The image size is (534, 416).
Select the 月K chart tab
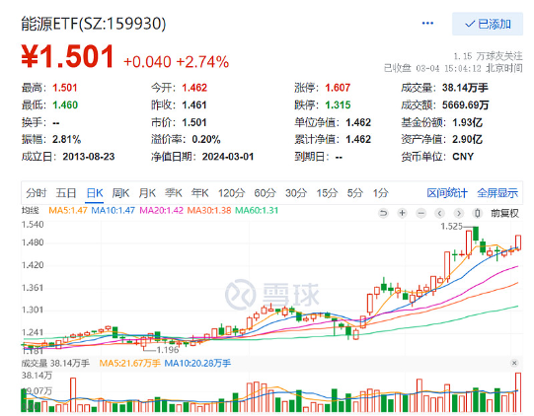coord(147,193)
